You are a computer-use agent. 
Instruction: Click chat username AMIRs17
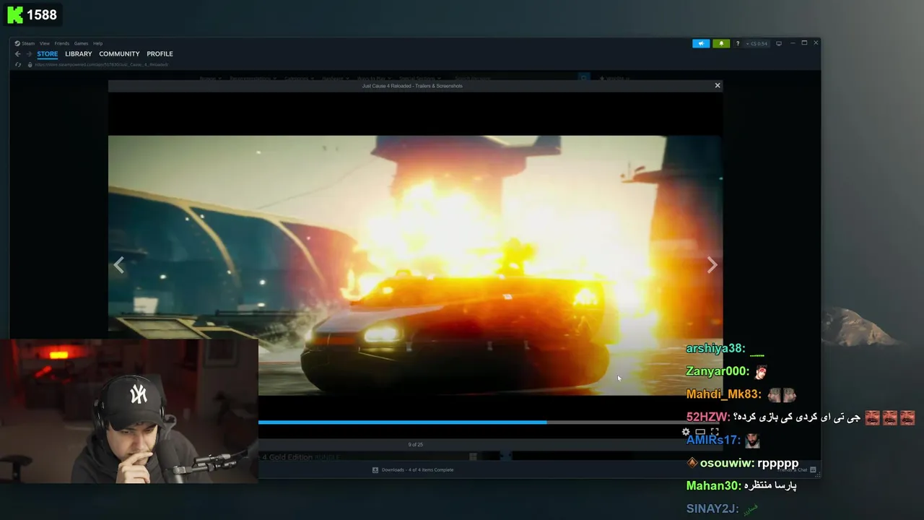[x=713, y=440]
